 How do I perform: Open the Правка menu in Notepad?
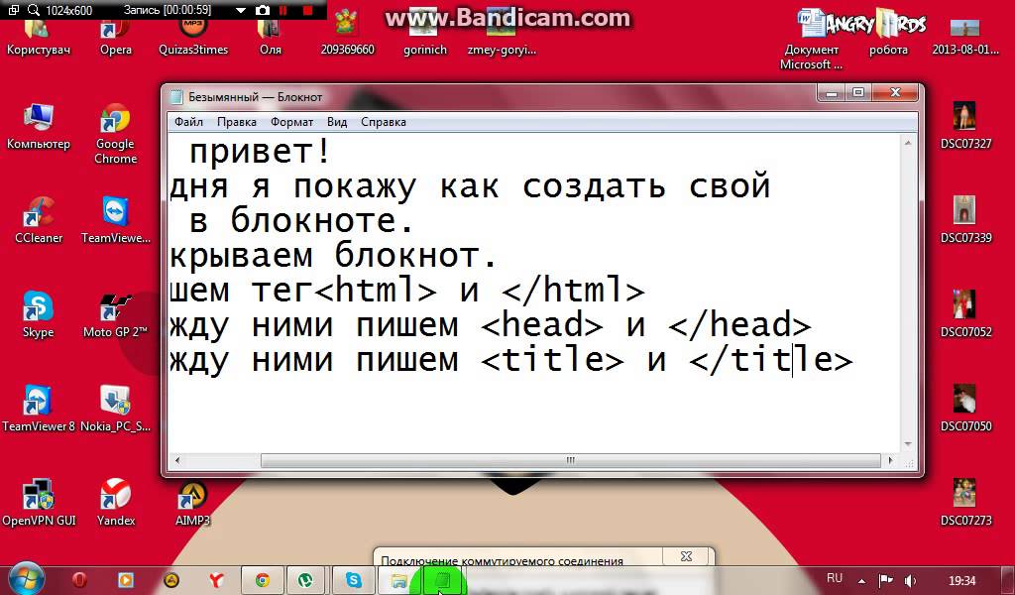(236, 122)
